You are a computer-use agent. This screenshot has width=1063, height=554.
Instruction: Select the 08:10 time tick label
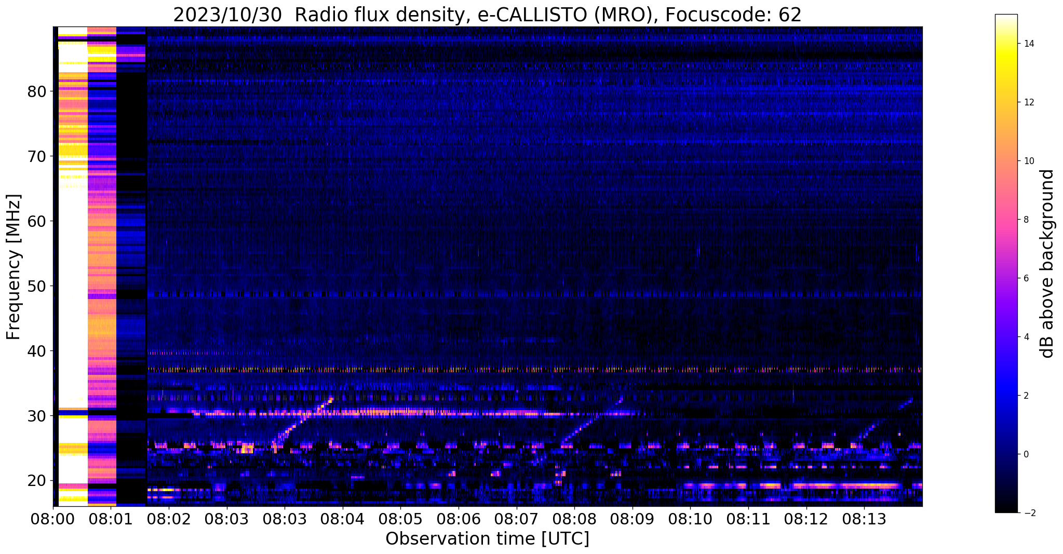pos(690,520)
